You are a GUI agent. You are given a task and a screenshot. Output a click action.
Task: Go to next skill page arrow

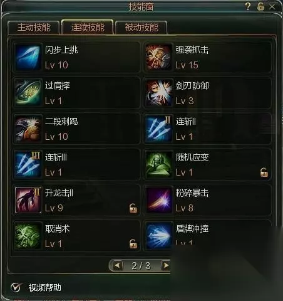(x=166, y=265)
